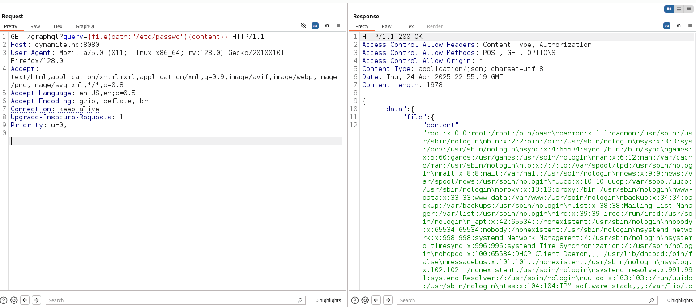This screenshot has height=307, width=696.
Task: Click "Content-Length: 1978" response header
Action: click(402, 85)
